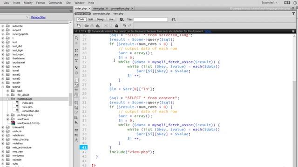Expand the wordpress folder under tutorial
This screenshot has width=298, height=167.
(8, 119)
